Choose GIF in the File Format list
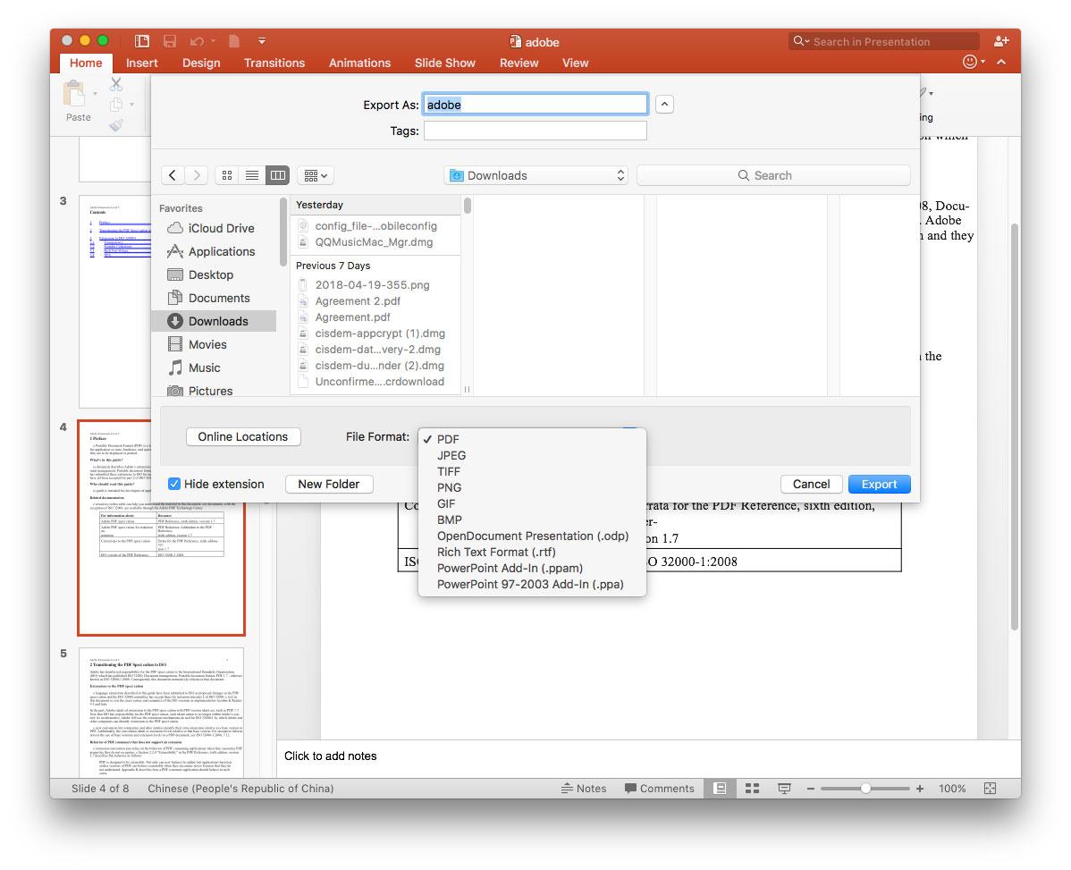The image size is (1071, 870). (532, 504)
